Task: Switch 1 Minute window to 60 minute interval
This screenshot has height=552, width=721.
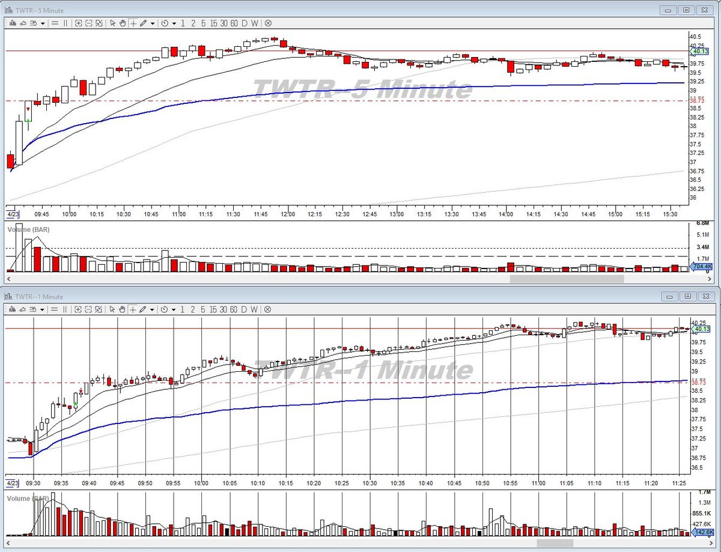Action: (234, 309)
